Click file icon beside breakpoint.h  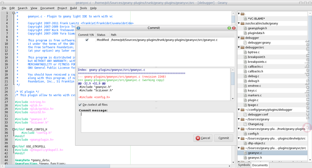(245, 57)
